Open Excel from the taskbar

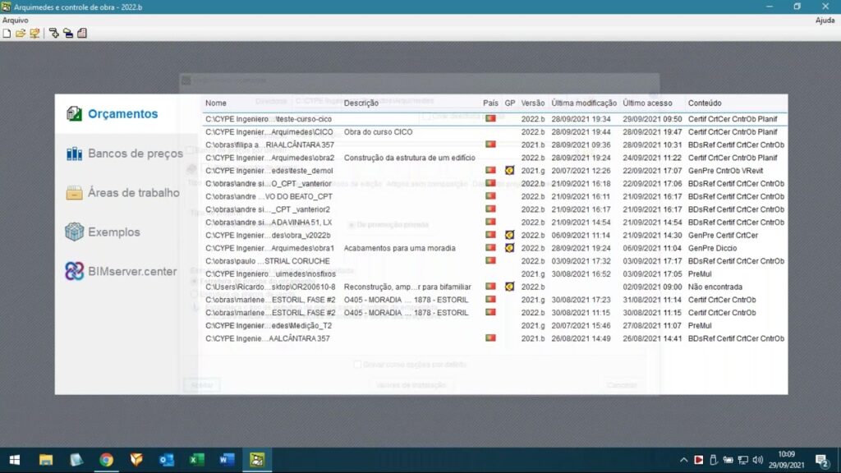pyautogui.click(x=197, y=459)
